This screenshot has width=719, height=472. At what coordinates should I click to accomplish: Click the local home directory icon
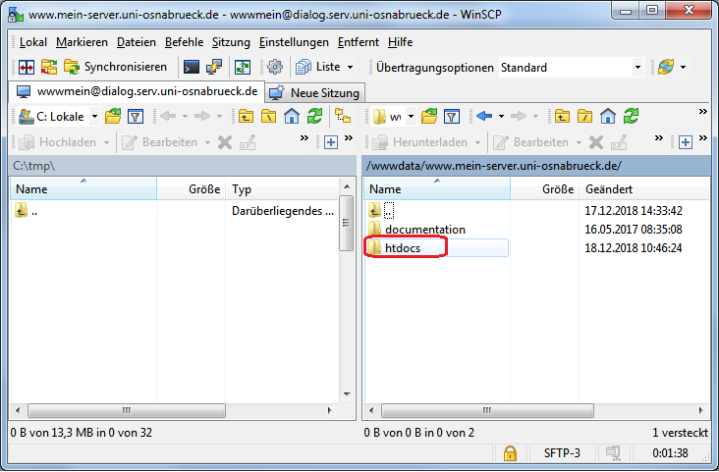(x=292, y=116)
